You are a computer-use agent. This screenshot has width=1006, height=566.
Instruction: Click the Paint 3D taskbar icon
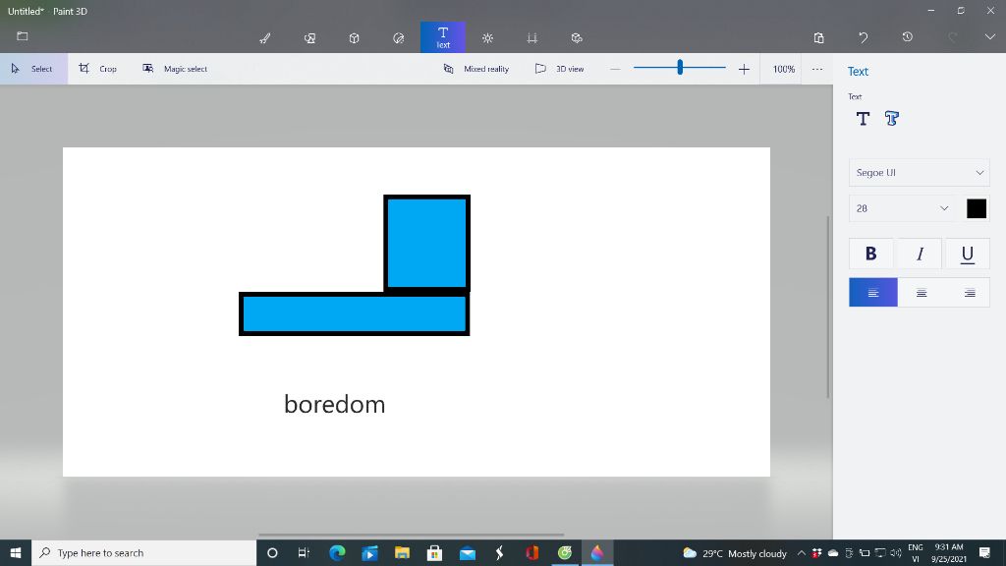(597, 552)
